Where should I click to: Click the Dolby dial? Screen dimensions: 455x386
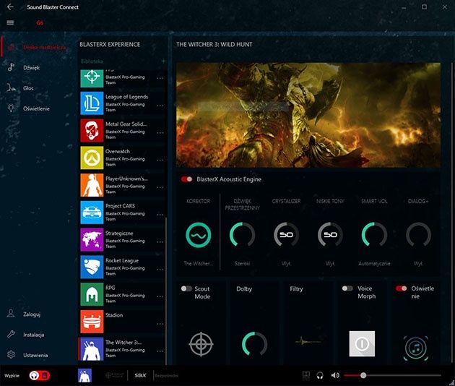pyautogui.click(x=254, y=344)
